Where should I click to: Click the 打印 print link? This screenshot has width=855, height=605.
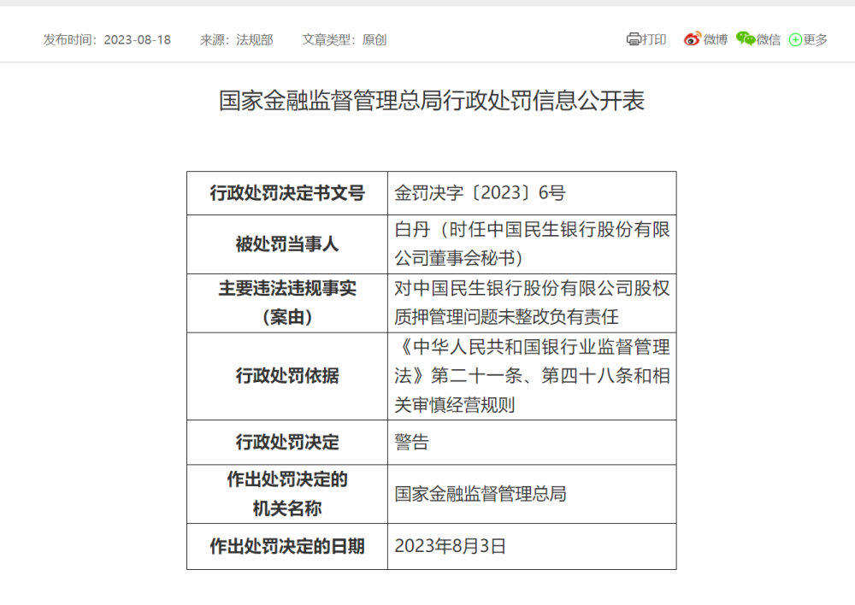[x=654, y=39]
